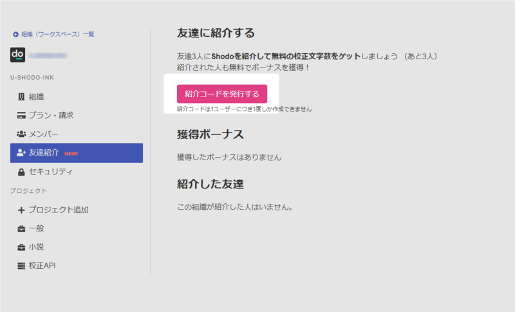The image size is (515, 312).
Task: Click the text この組織が紹介した人はいません。
Action: 235,207
